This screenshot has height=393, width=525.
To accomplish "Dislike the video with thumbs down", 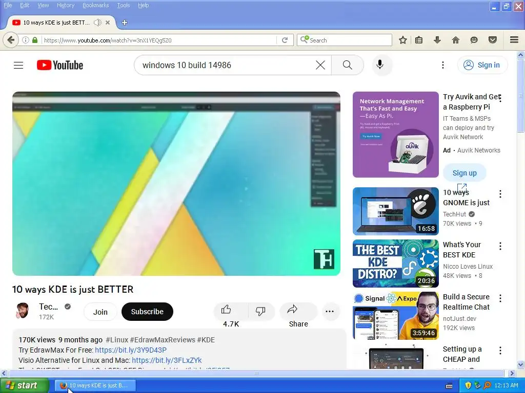I will coord(260,311).
